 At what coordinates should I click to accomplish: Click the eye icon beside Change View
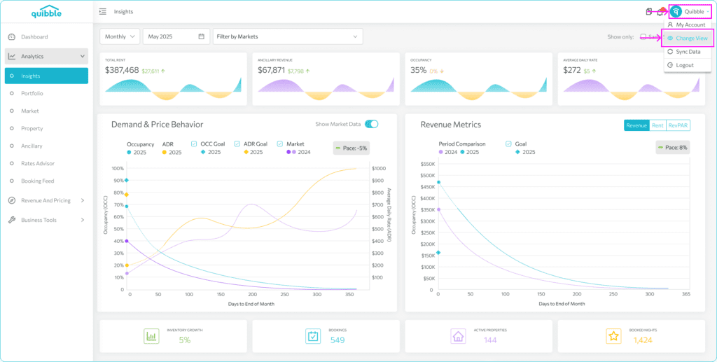670,39
